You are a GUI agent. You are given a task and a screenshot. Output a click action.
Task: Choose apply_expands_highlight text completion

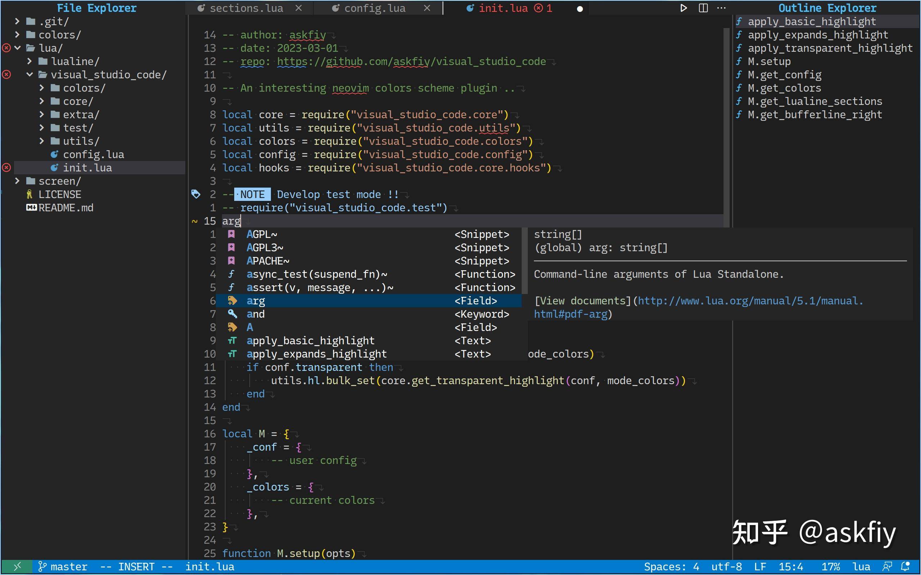tap(368, 354)
